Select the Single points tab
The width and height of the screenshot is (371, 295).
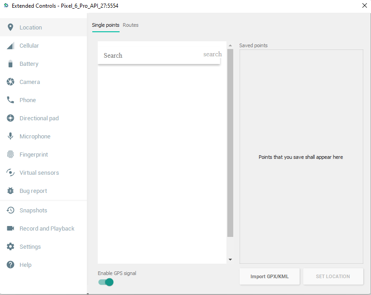pyautogui.click(x=105, y=25)
